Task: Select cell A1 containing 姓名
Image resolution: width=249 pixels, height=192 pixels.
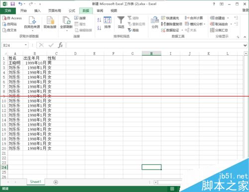Action: pos(15,58)
